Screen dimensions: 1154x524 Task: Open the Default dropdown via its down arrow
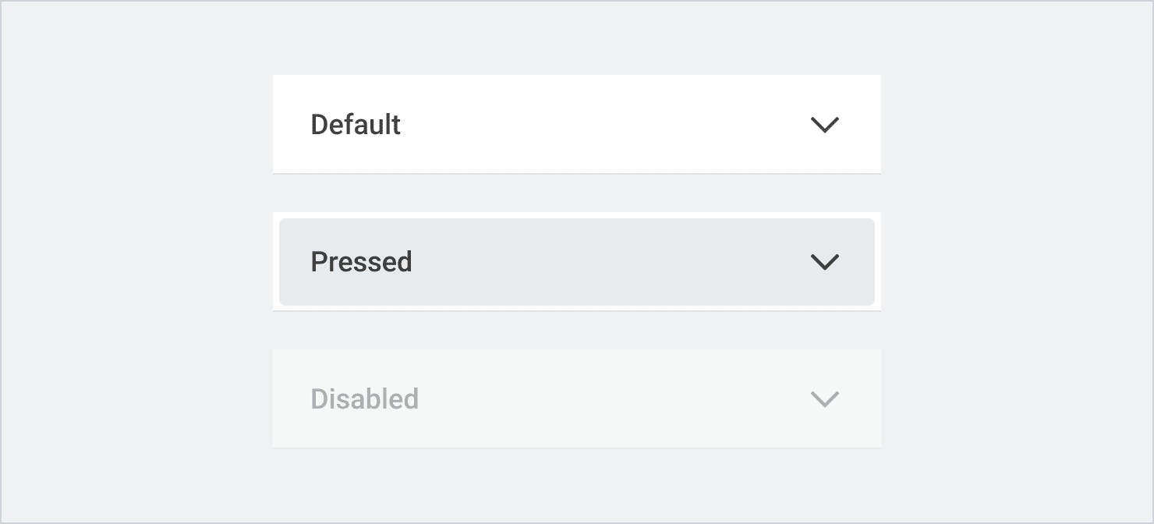click(824, 125)
